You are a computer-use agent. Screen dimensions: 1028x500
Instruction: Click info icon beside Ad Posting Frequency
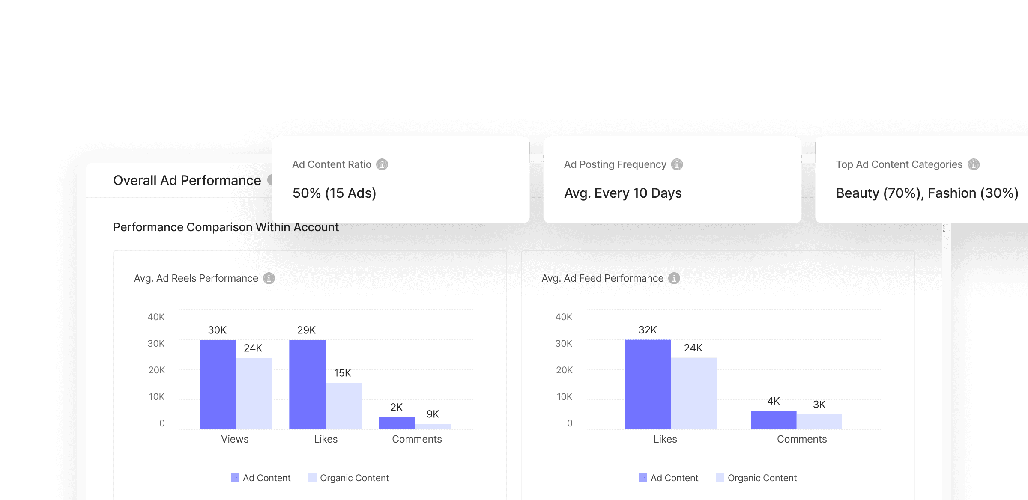click(677, 164)
